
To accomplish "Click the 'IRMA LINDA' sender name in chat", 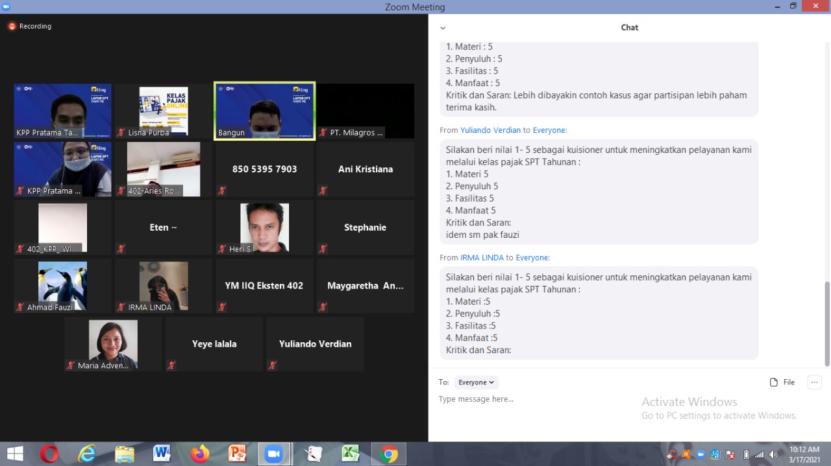I will pyautogui.click(x=482, y=257).
